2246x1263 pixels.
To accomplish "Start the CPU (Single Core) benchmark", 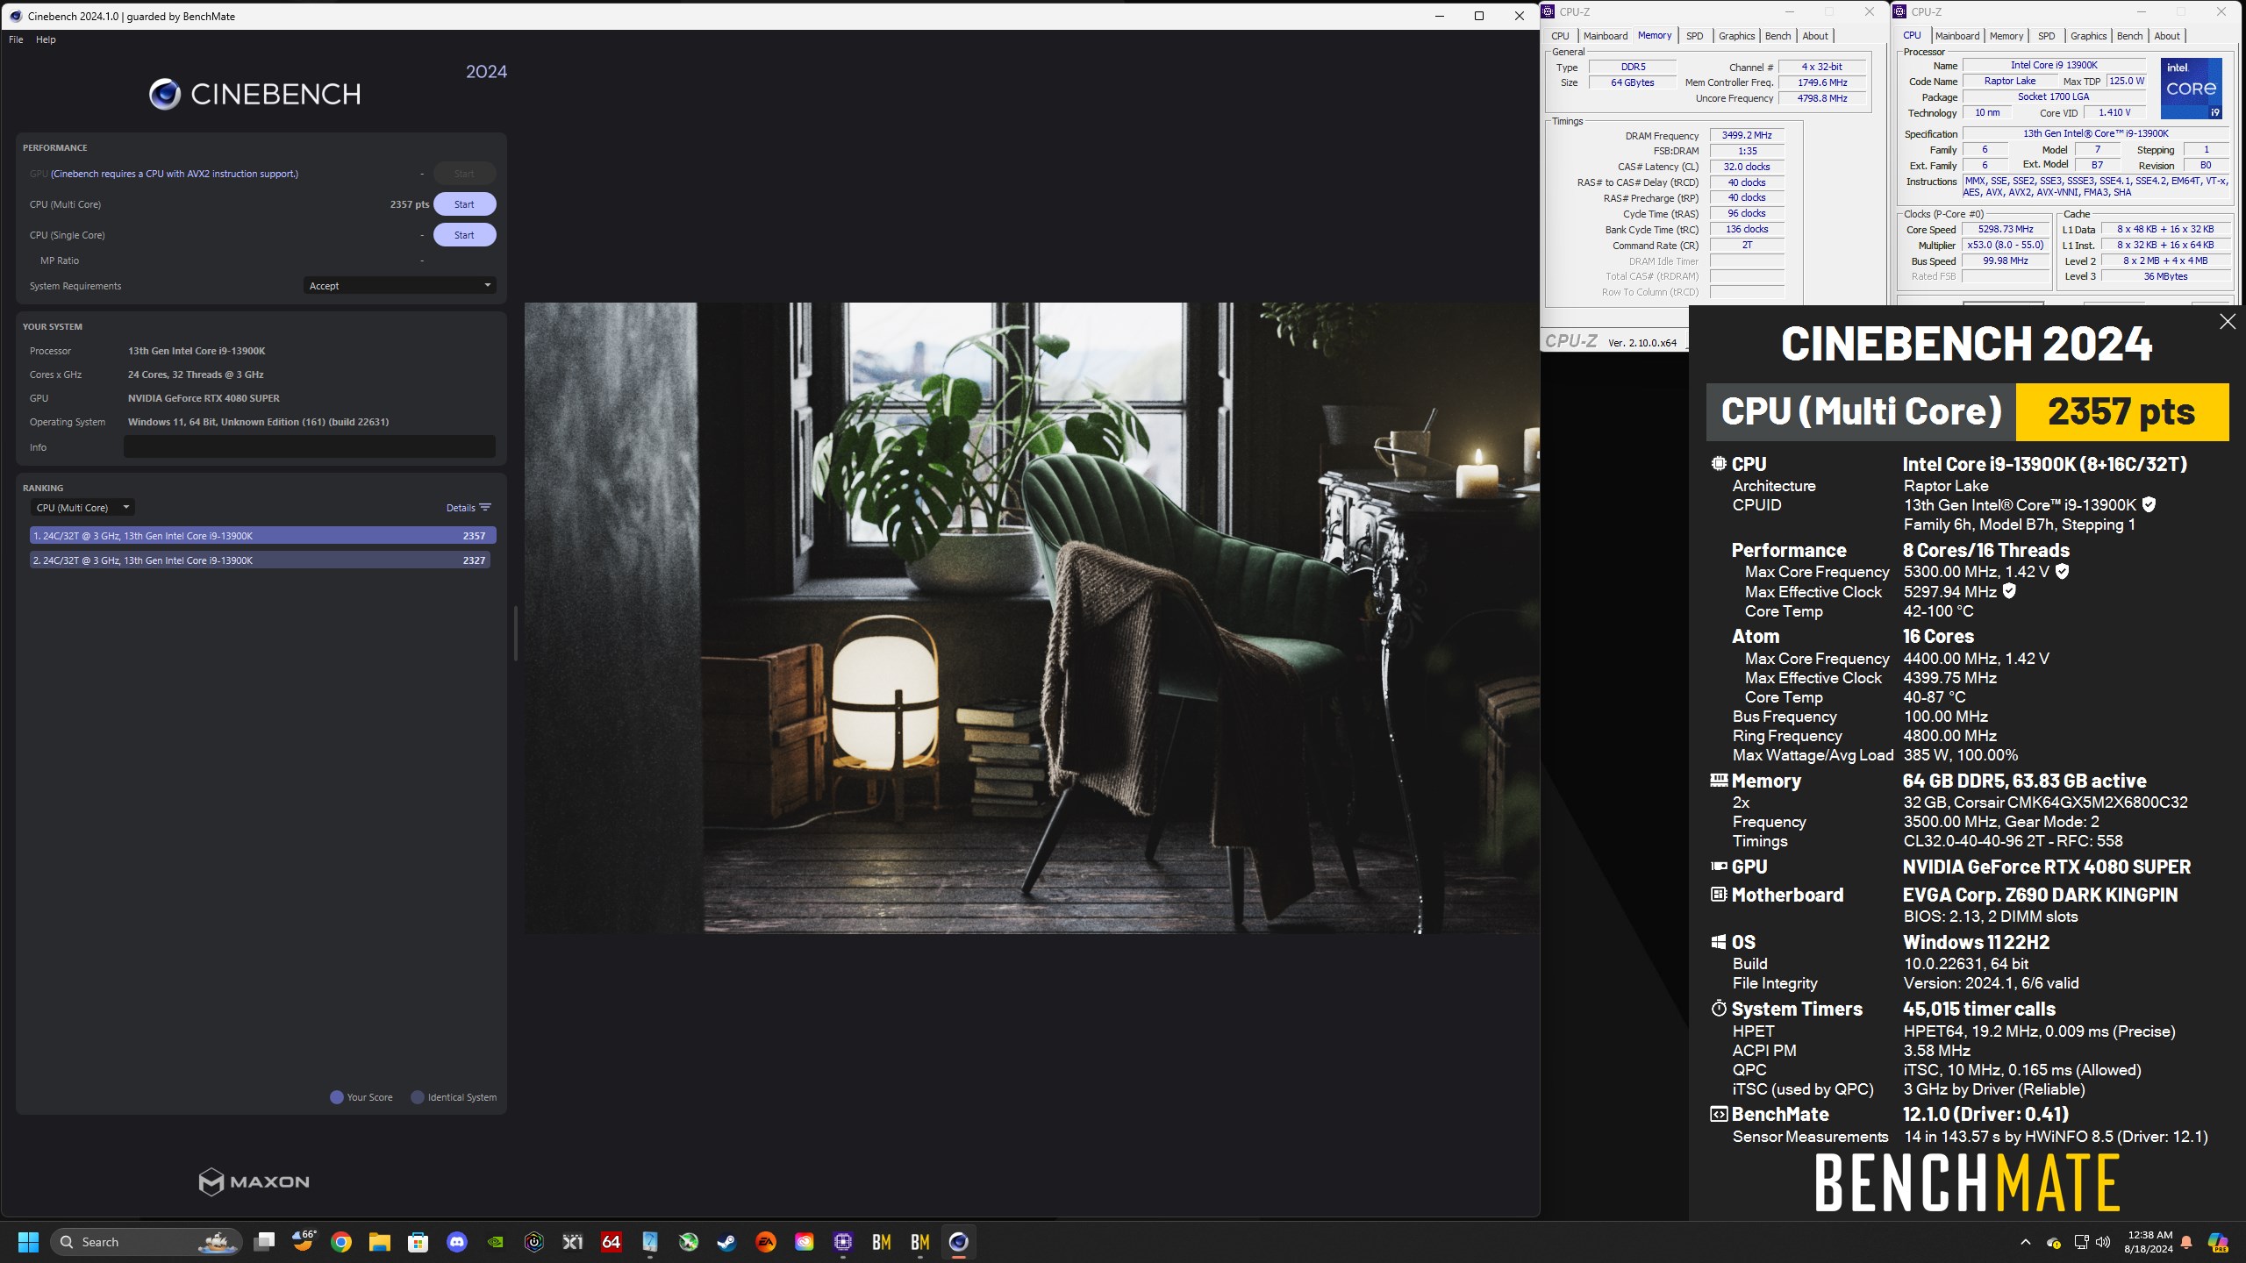I will (464, 235).
